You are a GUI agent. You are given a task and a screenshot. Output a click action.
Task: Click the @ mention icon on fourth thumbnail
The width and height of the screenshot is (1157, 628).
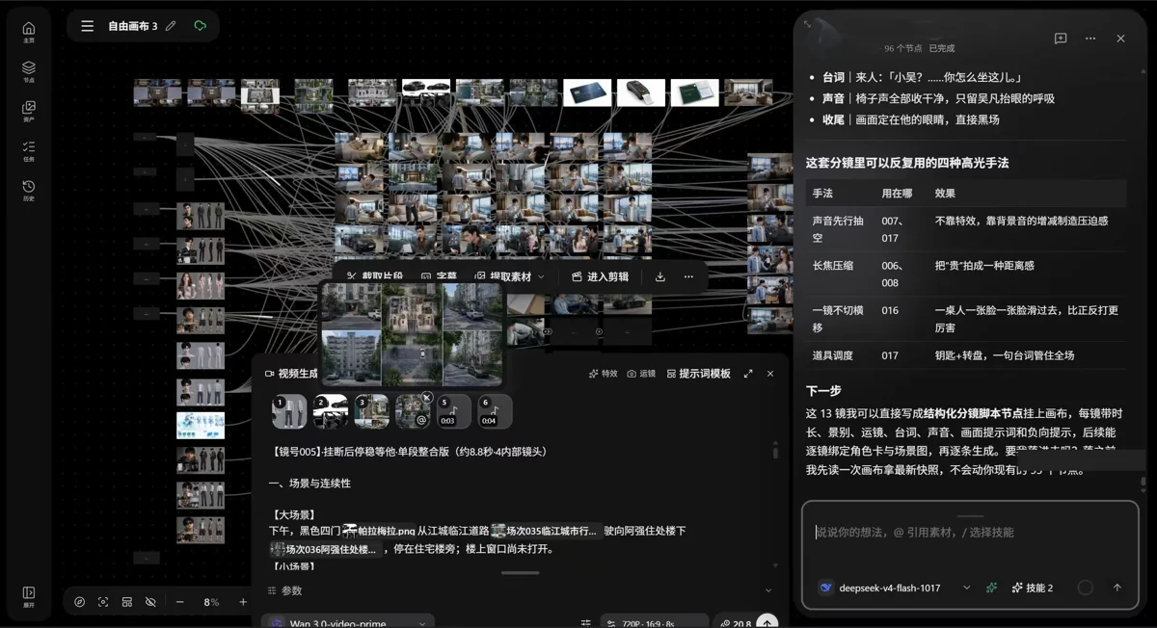point(421,420)
